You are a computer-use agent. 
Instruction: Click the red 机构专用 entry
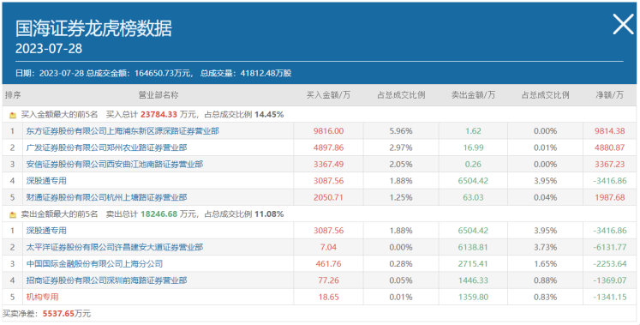42,297
